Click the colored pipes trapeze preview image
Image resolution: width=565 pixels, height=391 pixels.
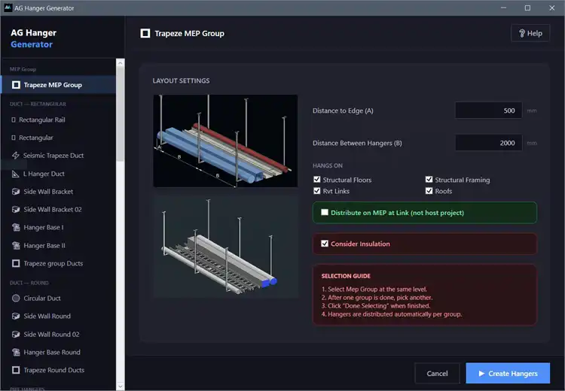[225, 141]
